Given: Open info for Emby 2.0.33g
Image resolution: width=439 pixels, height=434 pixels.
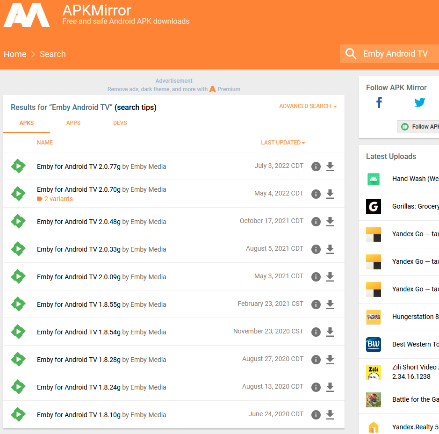Looking at the screenshot, I should (316, 249).
